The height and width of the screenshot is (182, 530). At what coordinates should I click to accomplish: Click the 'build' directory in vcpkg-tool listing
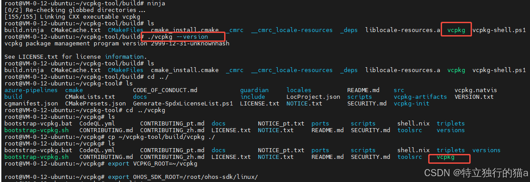pyautogui.click(x=13, y=97)
